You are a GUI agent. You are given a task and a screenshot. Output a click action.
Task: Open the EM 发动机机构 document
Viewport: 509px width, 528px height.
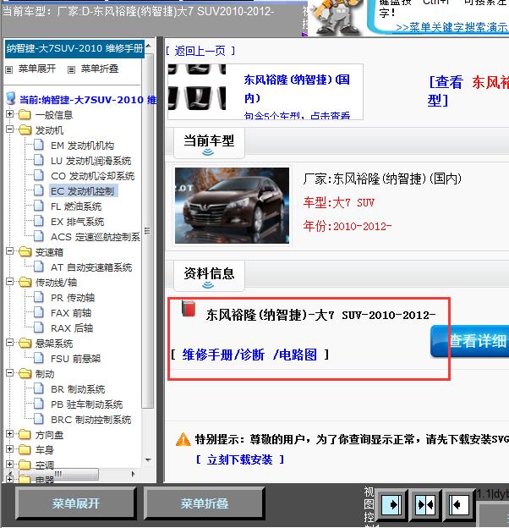coord(82,146)
